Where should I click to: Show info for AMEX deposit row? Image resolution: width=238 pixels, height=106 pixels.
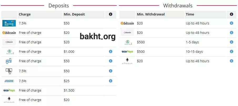coord(110,81)
